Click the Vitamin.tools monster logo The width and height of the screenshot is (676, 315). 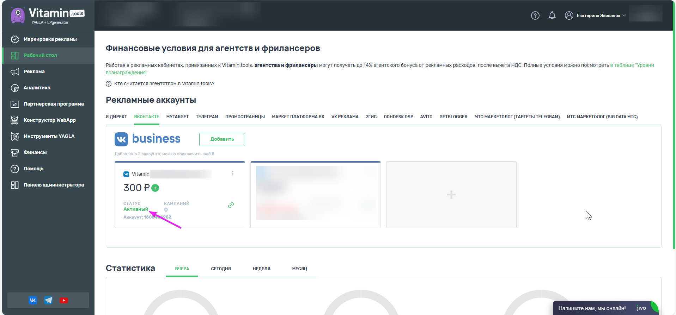18,15
